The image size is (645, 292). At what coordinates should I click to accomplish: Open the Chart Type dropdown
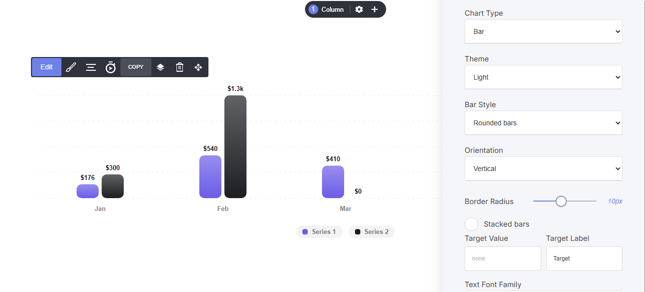543,31
